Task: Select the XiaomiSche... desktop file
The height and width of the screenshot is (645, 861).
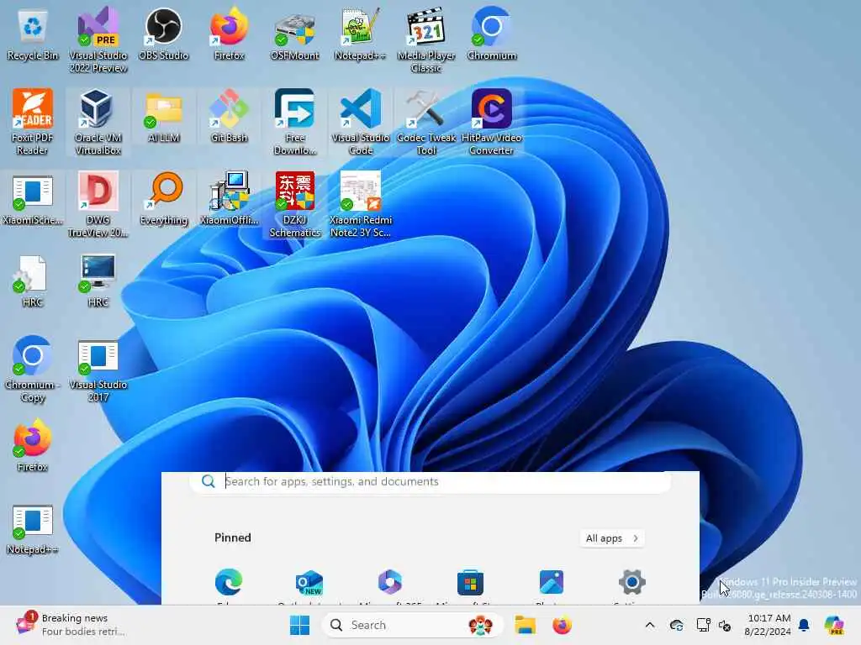Action: [33, 198]
